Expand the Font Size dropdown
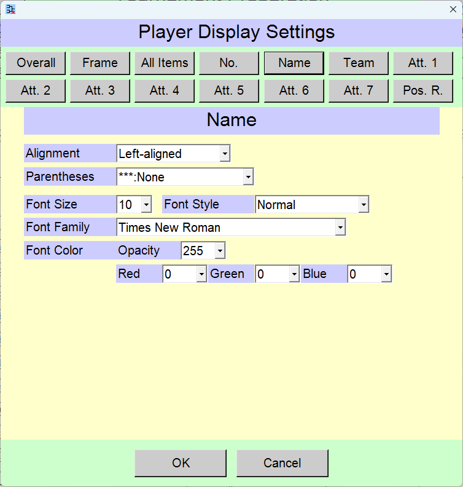This screenshot has width=463, height=487. [146, 204]
